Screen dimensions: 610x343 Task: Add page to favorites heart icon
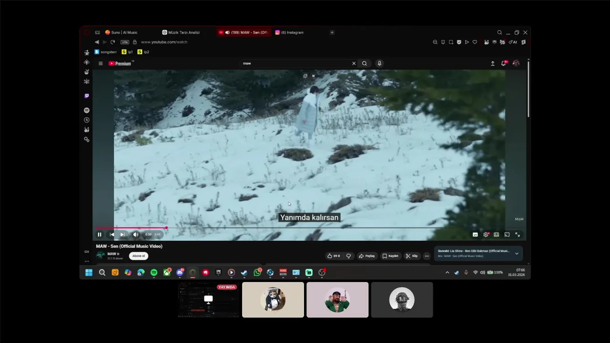pyautogui.click(x=475, y=42)
